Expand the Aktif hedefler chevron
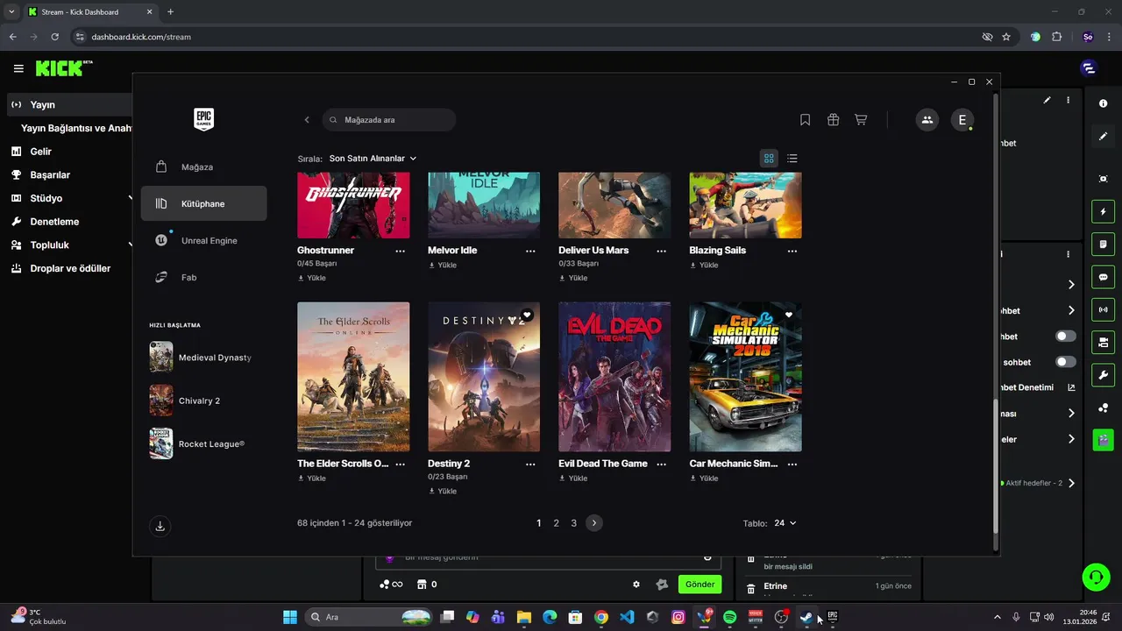Viewport: 1122px width, 631px height. click(x=1071, y=483)
